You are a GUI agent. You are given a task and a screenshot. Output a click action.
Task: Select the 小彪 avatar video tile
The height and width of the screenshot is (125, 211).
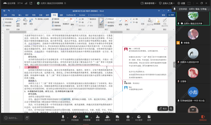(193, 92)
